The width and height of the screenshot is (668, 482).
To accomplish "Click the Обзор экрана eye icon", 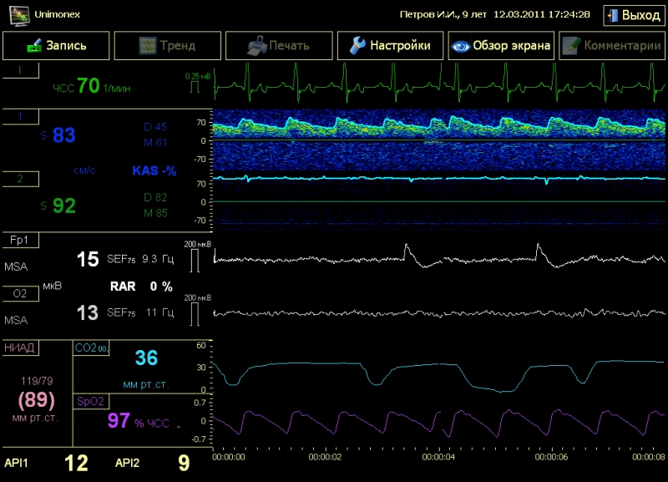I will pyautogui.click(x=460, y=46).
